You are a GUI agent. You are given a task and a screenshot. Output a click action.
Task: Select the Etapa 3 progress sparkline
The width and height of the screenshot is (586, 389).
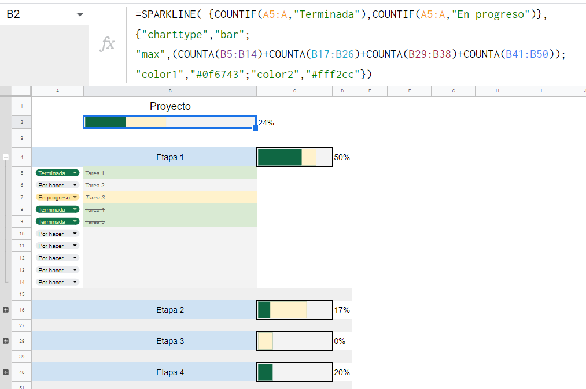(294, 341)
